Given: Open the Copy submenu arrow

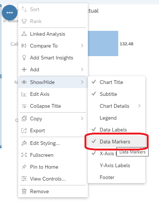Looking at the screenshot, I should pos(82,119).
